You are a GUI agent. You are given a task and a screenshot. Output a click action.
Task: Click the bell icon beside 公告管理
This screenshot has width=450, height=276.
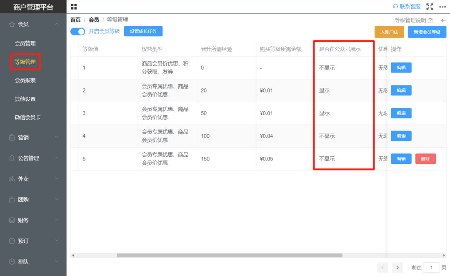(x=12, y=158)
